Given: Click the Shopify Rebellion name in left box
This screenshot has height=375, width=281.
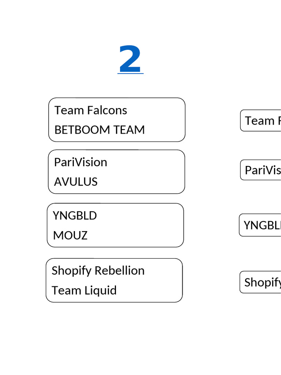Looking at the screenshot, I should click(x=98, y=271).
